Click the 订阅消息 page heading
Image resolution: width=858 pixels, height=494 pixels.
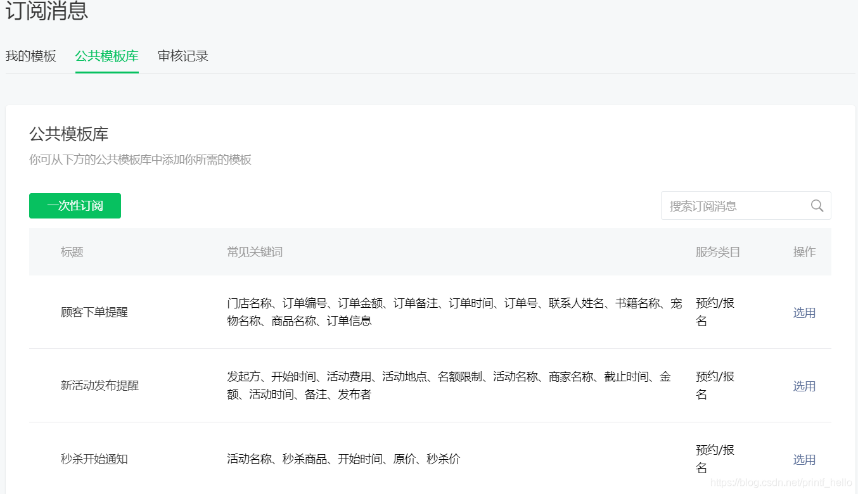(x=47, y=10)
